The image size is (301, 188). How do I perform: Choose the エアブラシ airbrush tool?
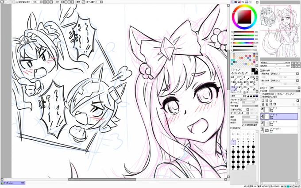240,78
